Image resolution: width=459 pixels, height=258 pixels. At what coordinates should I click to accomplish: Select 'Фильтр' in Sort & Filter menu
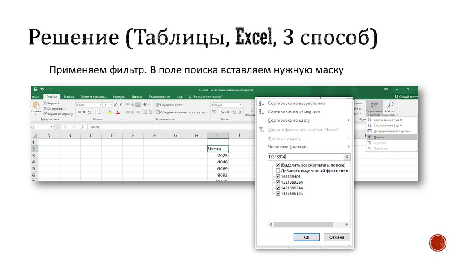pyautogui.click(x=392, y=137)
